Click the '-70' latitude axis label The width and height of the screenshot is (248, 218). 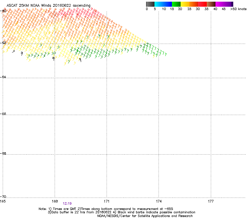pos(3,197)
